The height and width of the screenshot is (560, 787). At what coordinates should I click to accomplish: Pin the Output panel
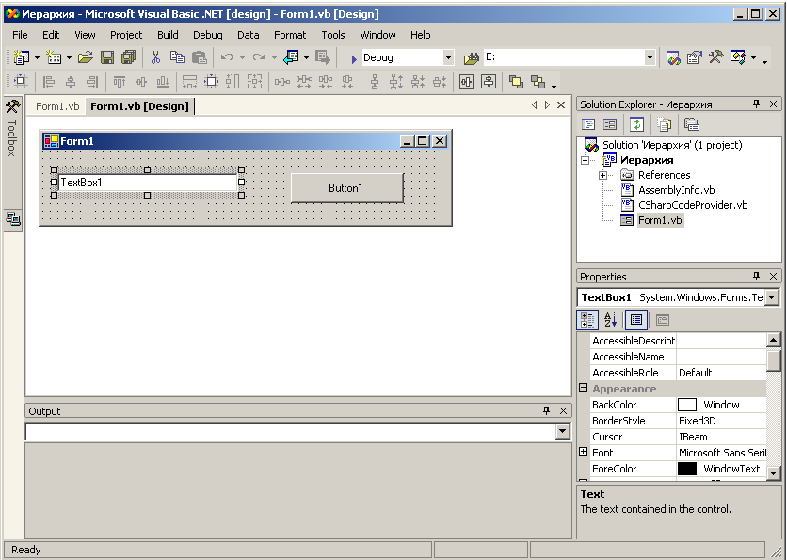tap(547, 410)
